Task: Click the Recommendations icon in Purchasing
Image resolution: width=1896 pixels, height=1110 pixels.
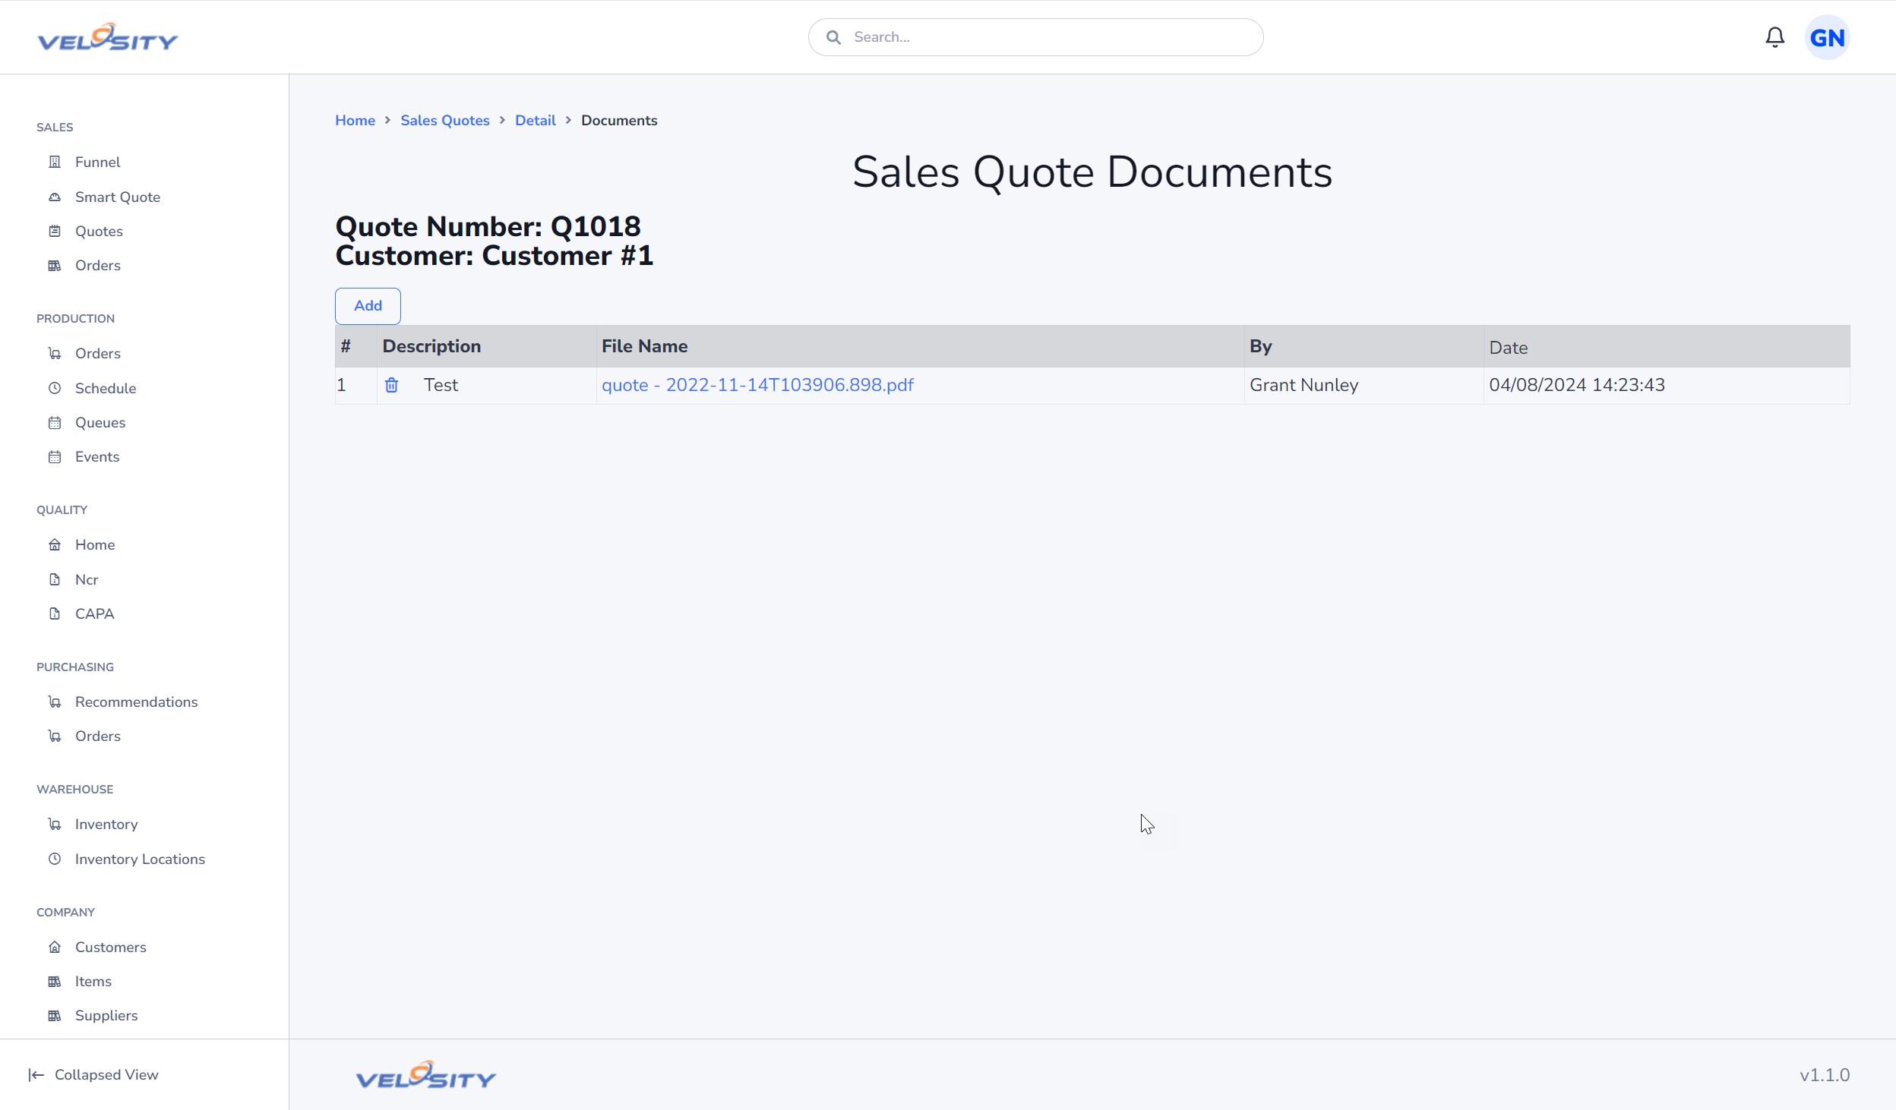Action: pos(54,702)
